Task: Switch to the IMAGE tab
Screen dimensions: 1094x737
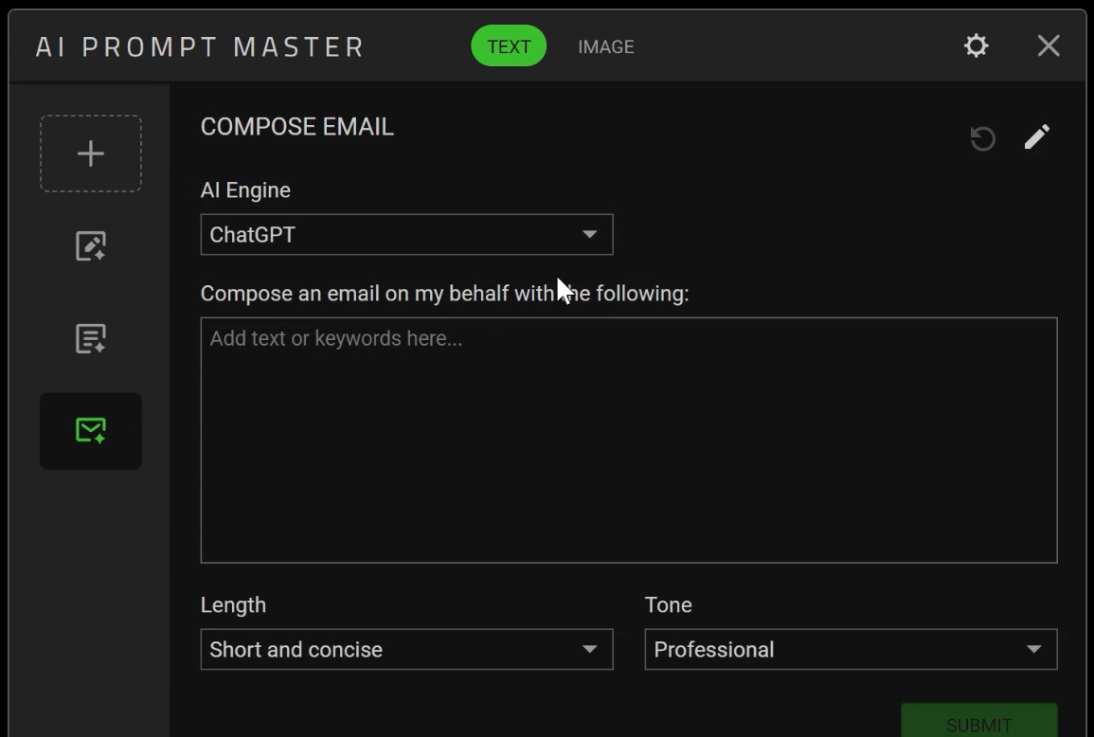Action: (606, 46)
